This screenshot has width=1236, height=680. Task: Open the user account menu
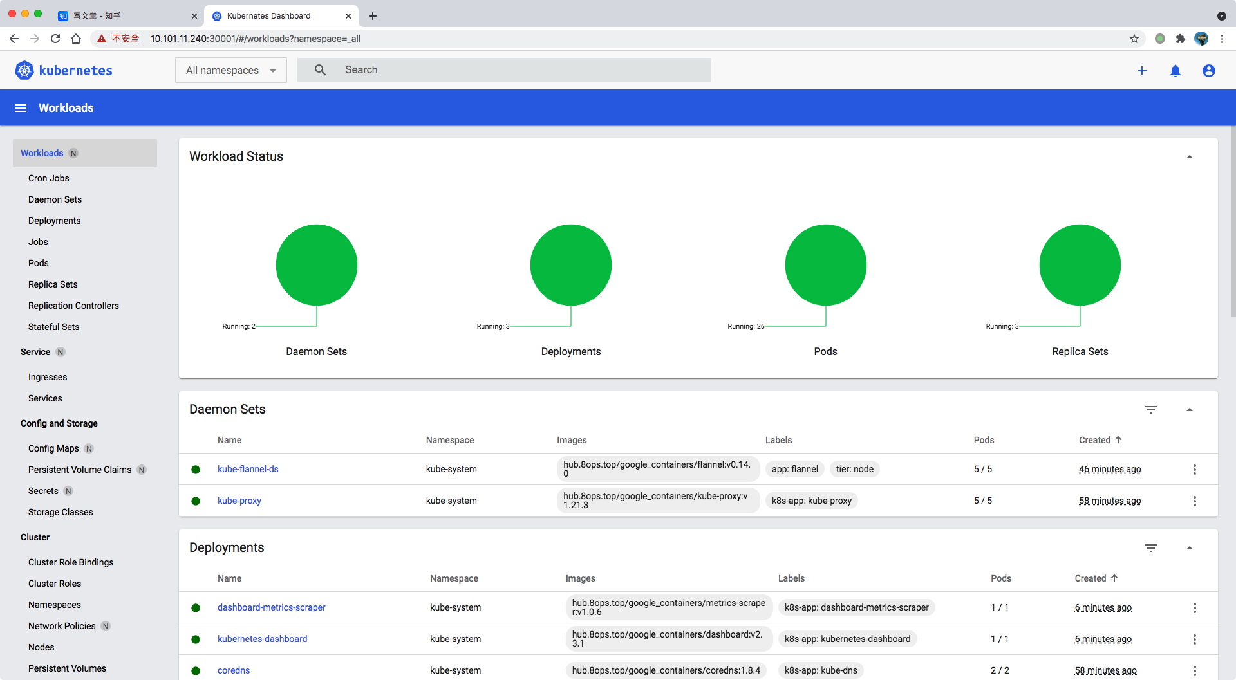pyautogui.click(x=1209, y=71)
